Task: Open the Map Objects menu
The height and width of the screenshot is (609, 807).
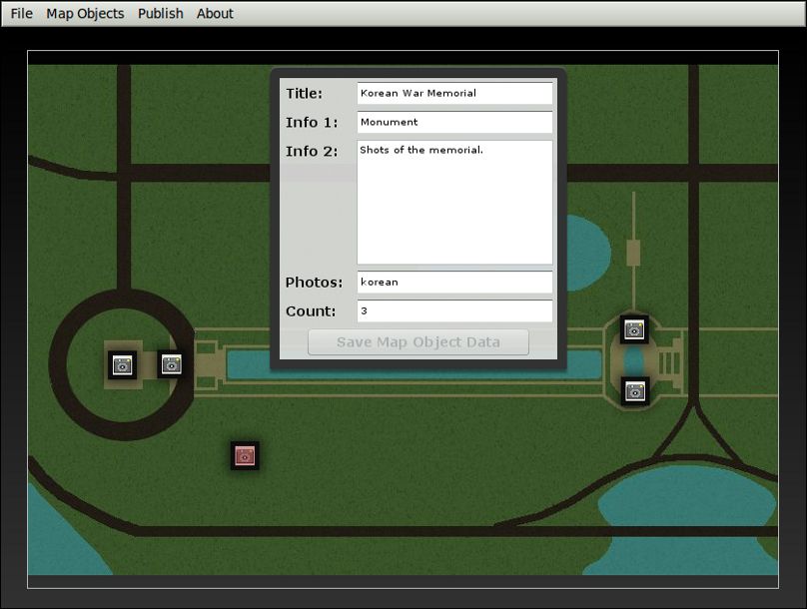Action: pyautogui.click(x=85, y=13)
